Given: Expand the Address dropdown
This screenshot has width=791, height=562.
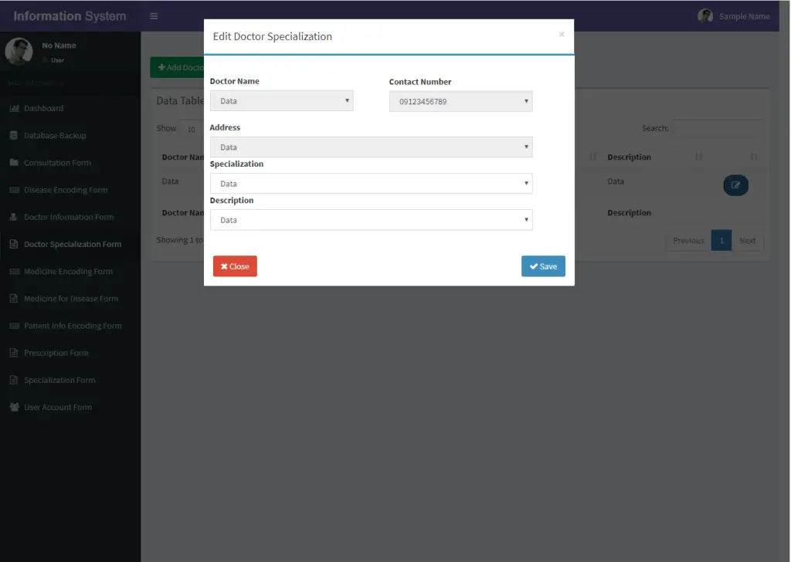Looking at the screenshot, I should point(372,147).
